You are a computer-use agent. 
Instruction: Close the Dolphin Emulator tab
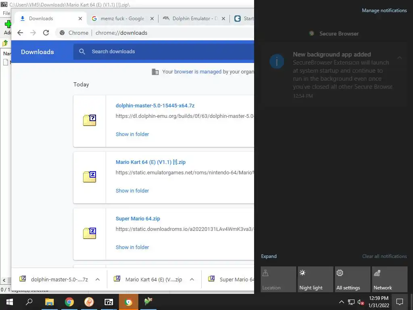pyautogui.click(x=223, y=19)
